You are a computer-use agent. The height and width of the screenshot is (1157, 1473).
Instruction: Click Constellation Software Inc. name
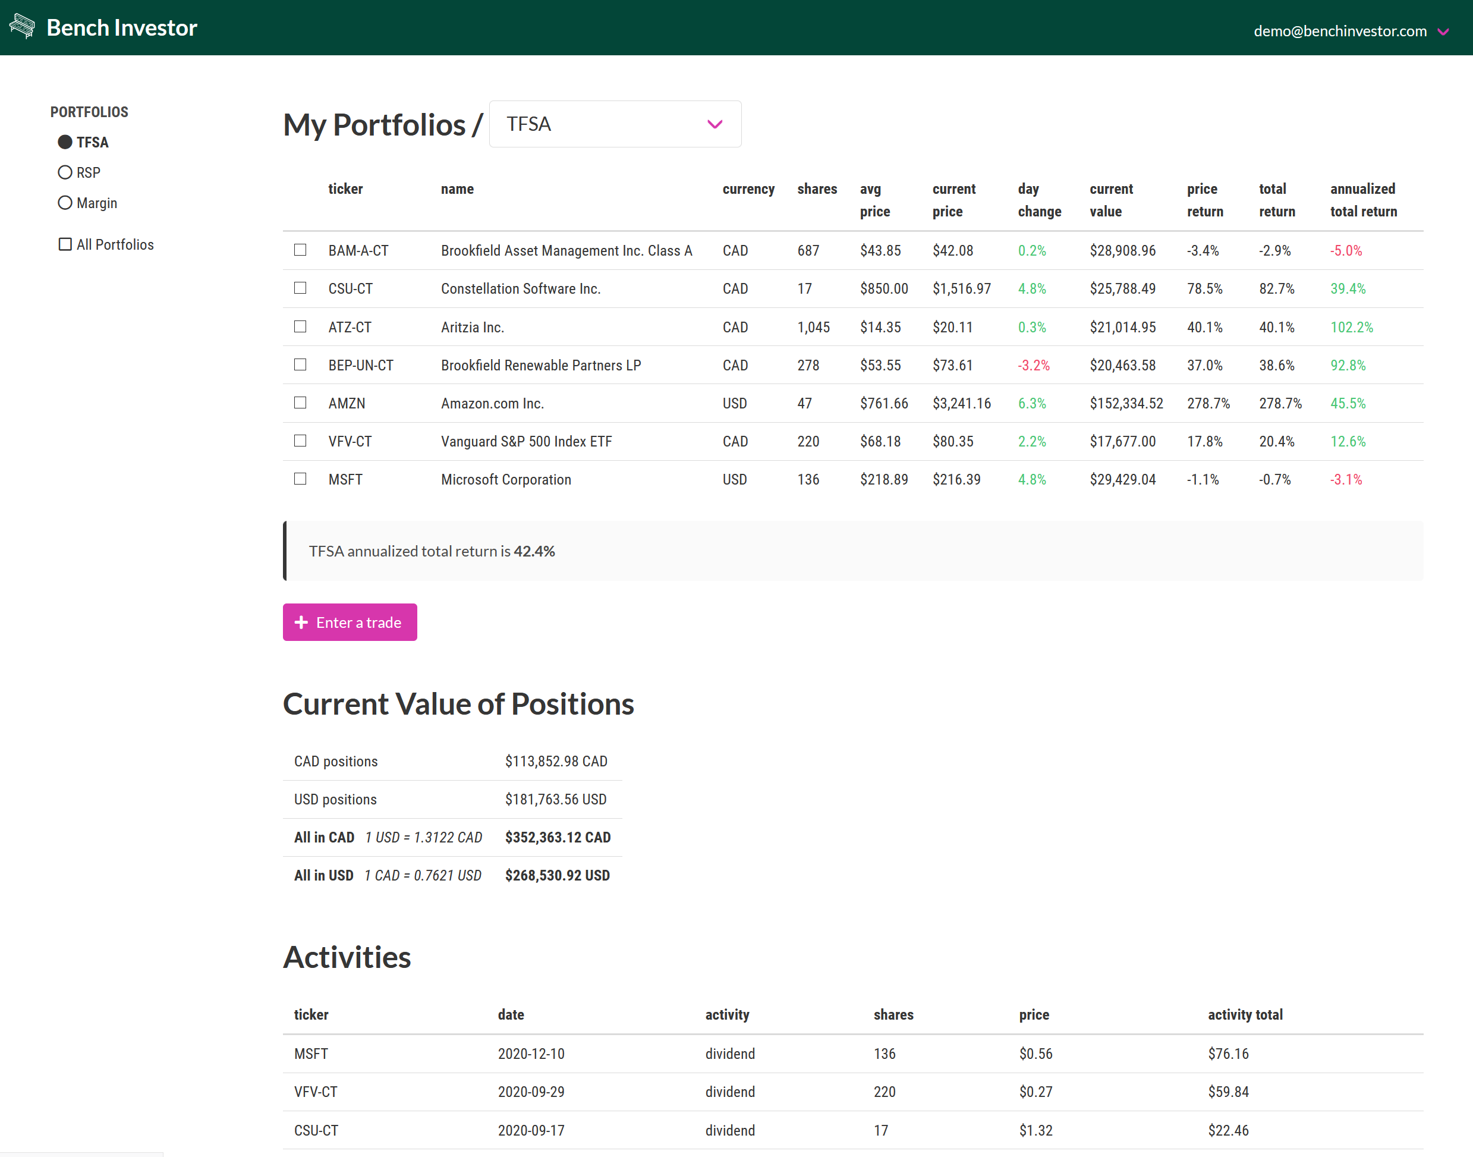pos(521,288)
